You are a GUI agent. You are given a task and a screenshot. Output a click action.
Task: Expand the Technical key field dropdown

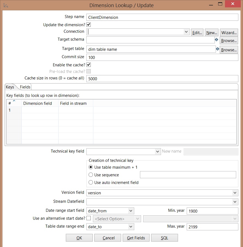click(157, 151)
